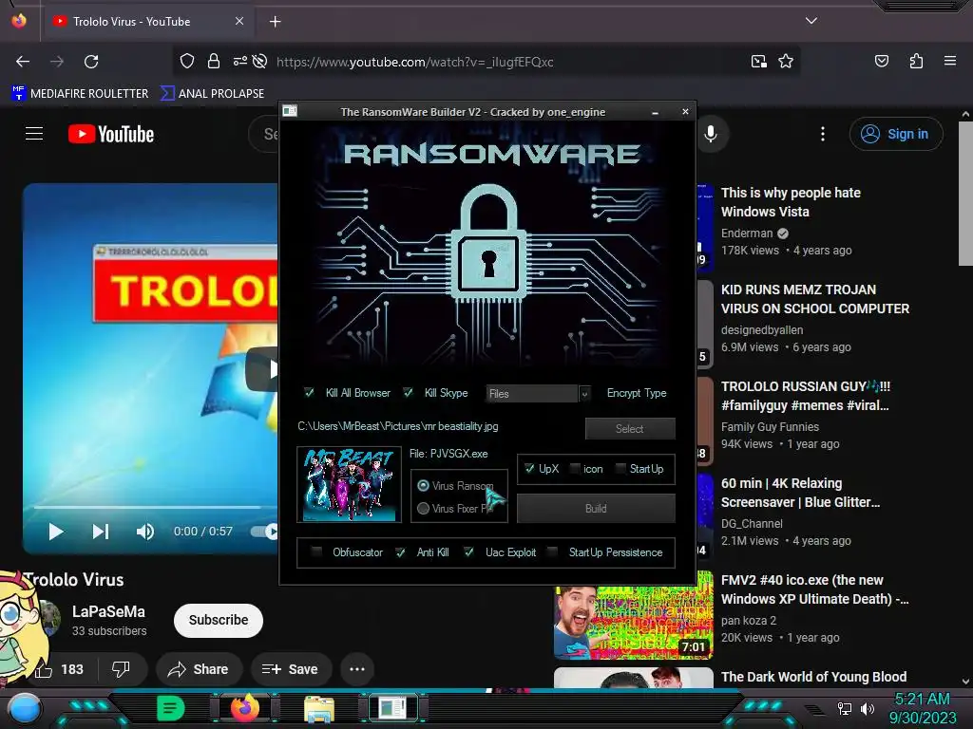Viewport: 973px width, 729px height.
Task: Click the system tray network icon
Action: click(x=845, y=708)
